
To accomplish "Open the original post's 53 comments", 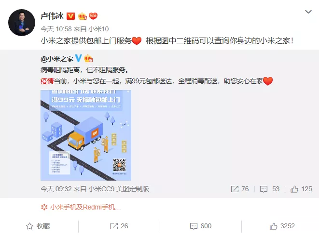I will pos(270,189).
